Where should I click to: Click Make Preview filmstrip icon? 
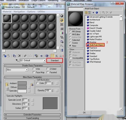tap(62, 37)
